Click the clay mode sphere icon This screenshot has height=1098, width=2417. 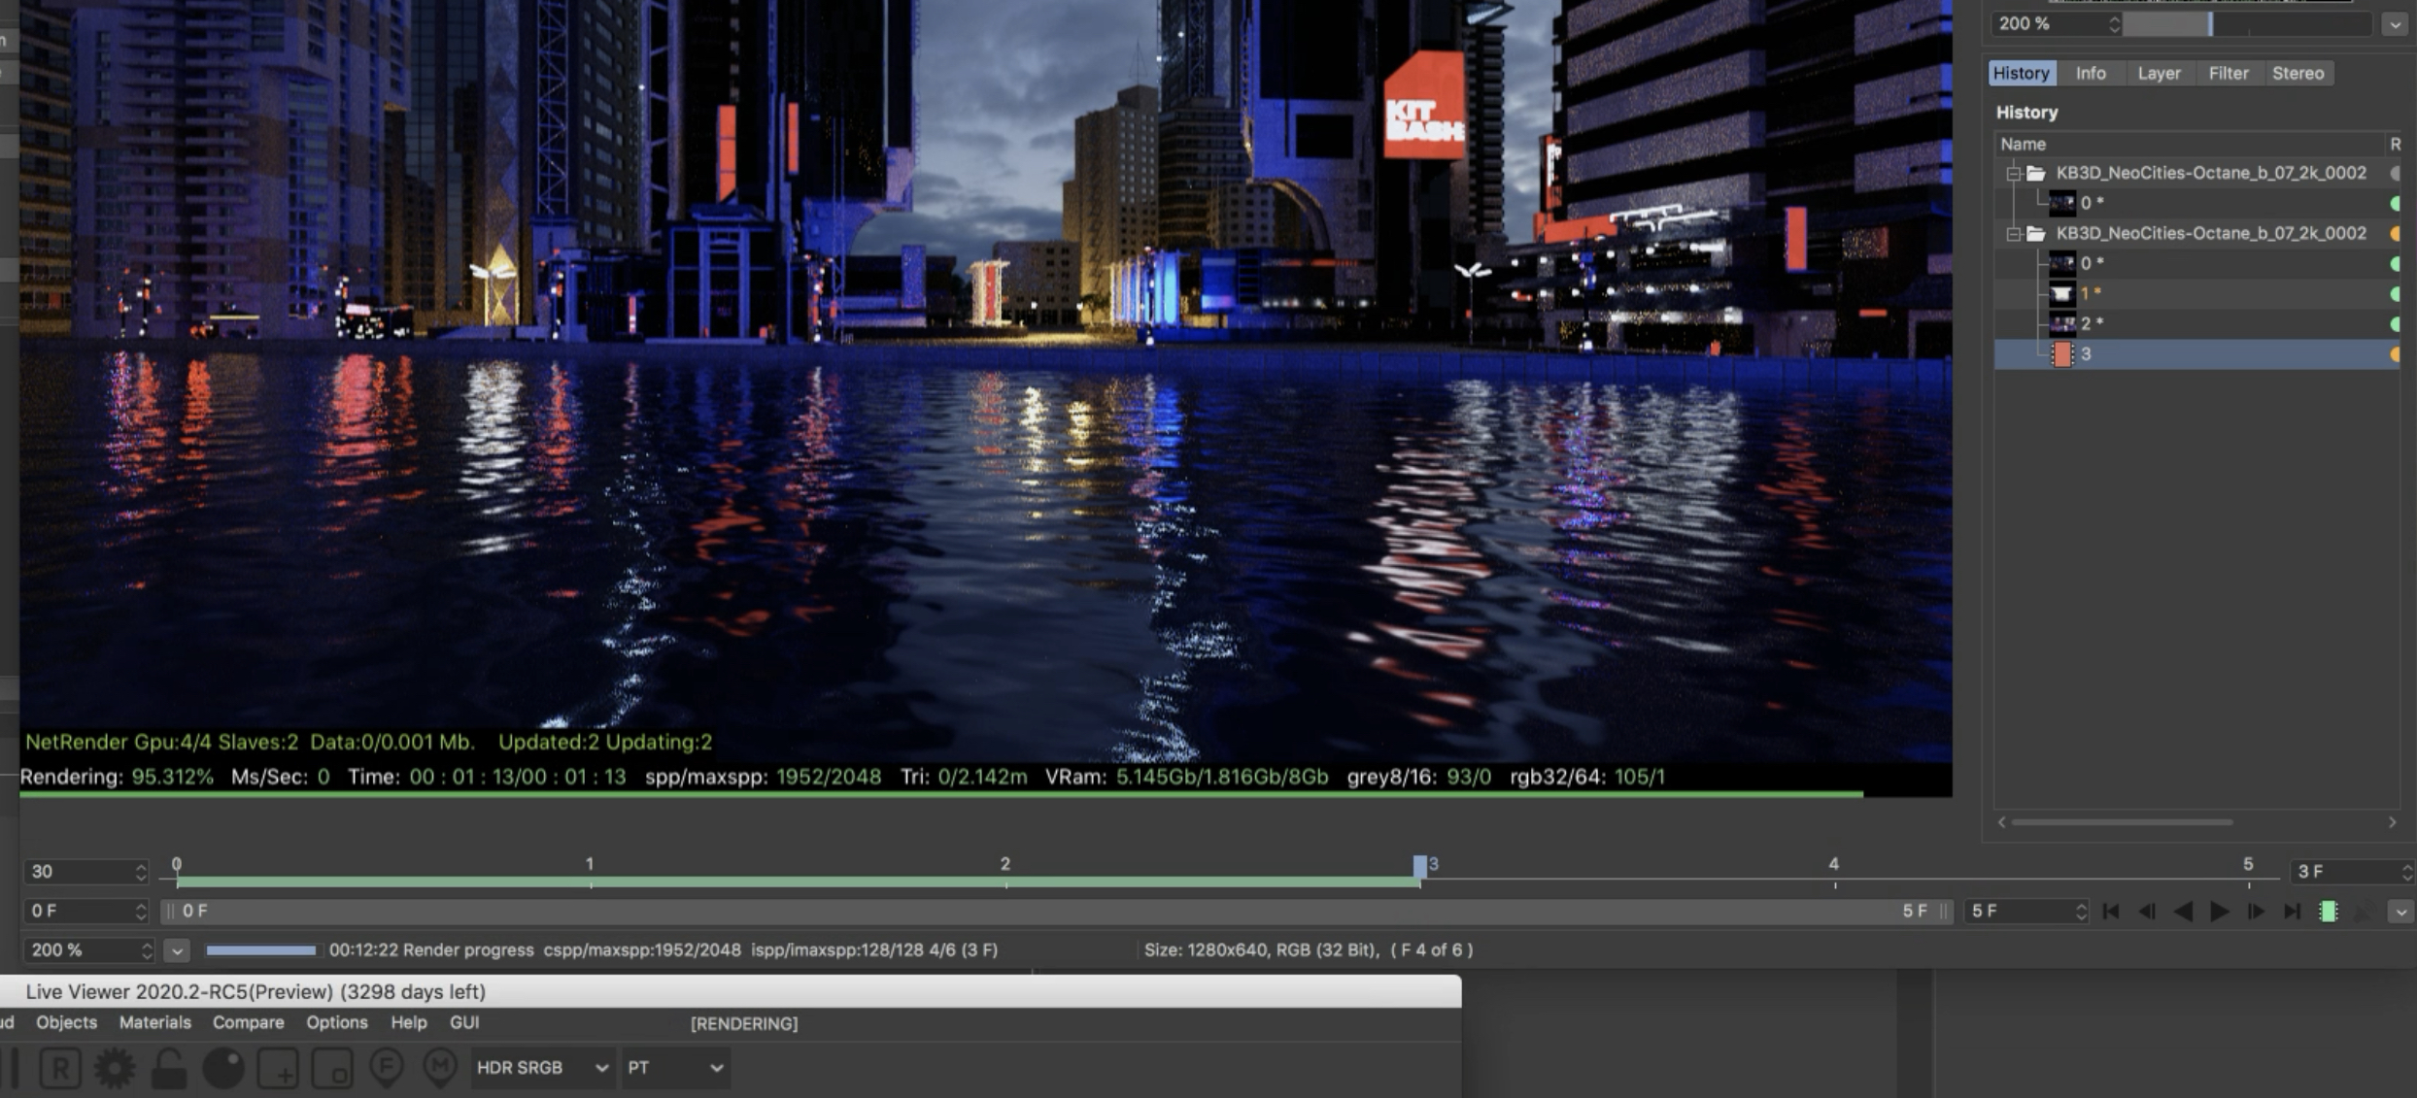(x=223, y=1068)
